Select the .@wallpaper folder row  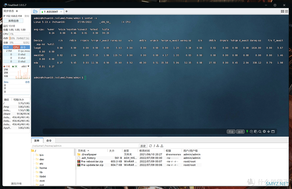click(x=139, y=154)
